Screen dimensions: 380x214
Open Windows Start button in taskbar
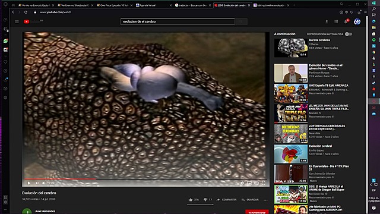point(374,3)
